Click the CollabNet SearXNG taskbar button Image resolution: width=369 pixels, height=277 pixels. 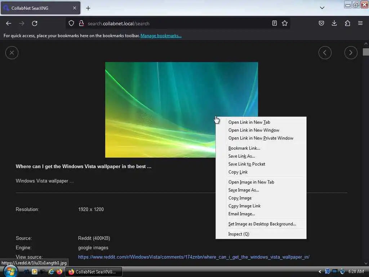click(x=94, y=272)
